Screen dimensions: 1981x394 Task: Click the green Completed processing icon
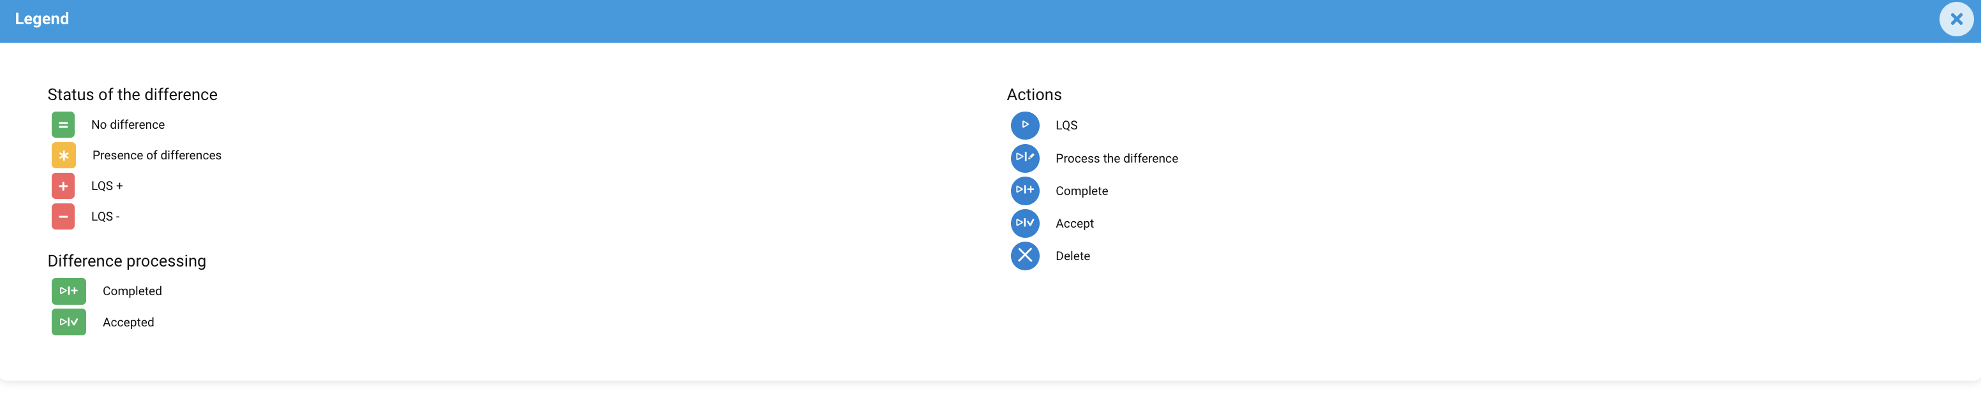(x=68, y=291)
